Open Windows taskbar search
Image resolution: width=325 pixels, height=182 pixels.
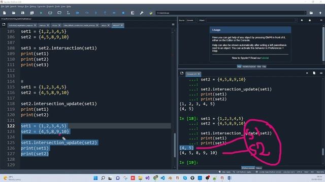click(103, 178)
